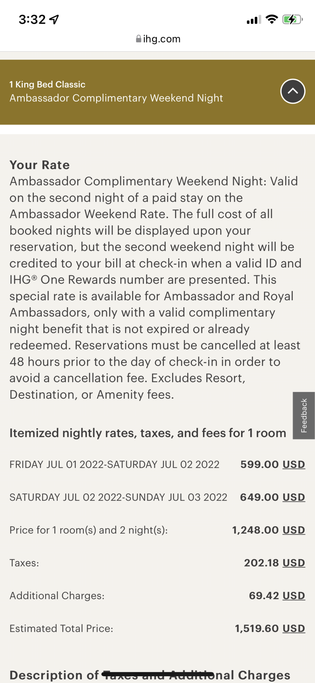Tap the battery charging icon

tap(292, 19)
